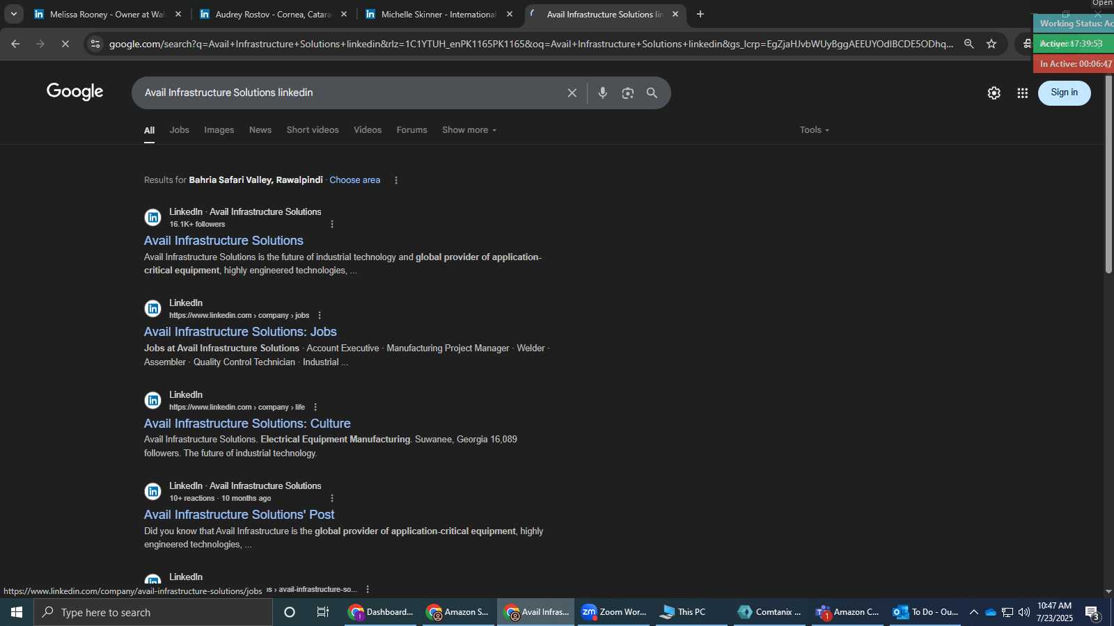Click the Google logo
Image resolution: width=1114 pixels, height=626 pixels.
[75, 92]
